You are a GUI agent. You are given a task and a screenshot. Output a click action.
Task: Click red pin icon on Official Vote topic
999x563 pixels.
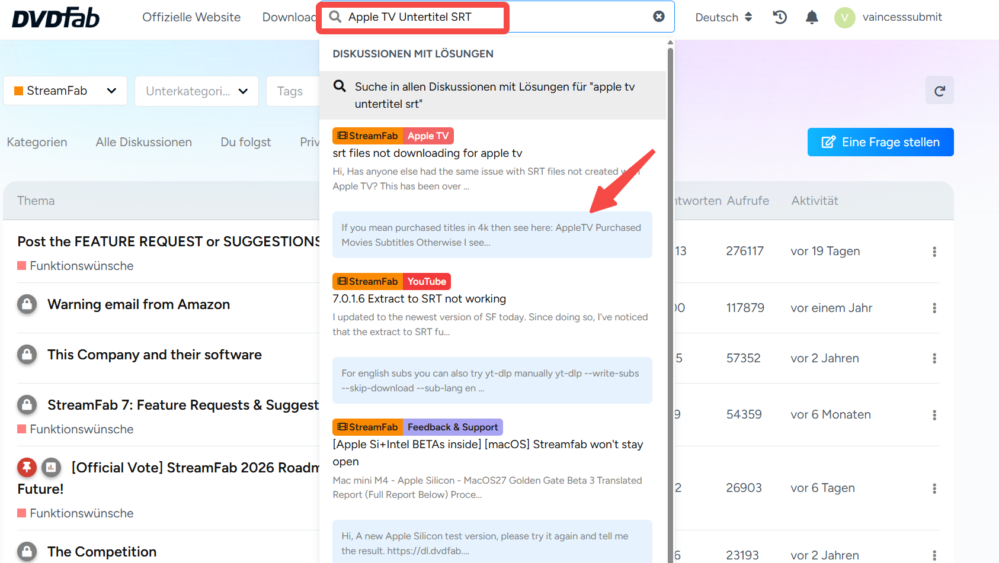pos(27,468)
